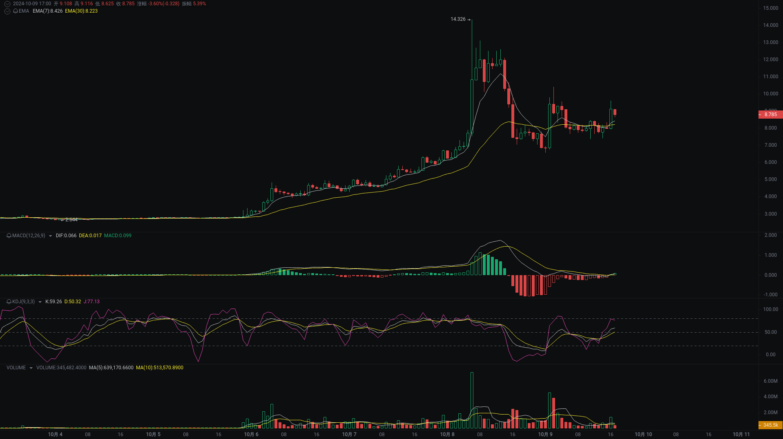
Task: Click the 10月 11 date label on the time axis
Action: point(741,435)
